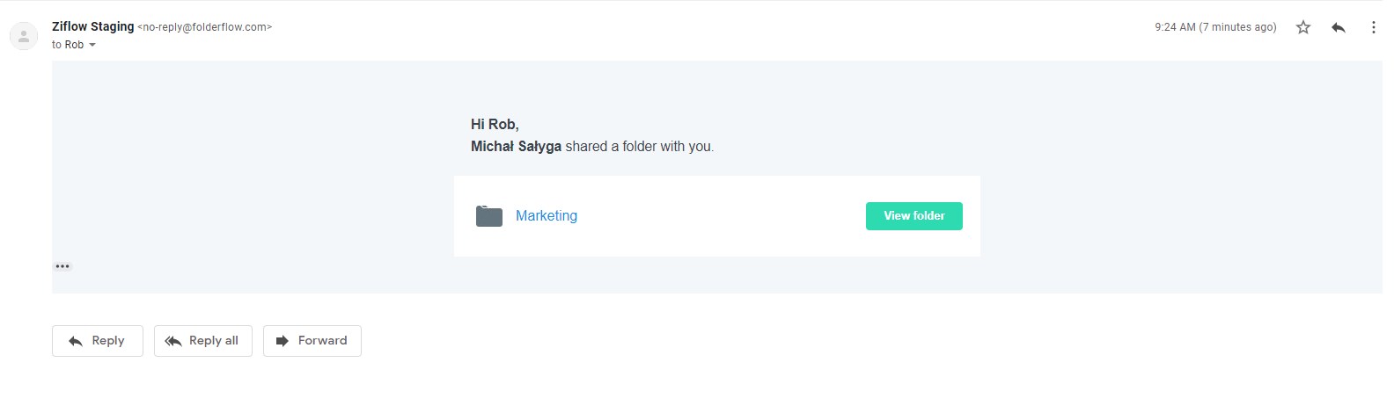Click the Reply button below the email
This screenshot has width=1394, height=406.
click(x=97, y=341)
